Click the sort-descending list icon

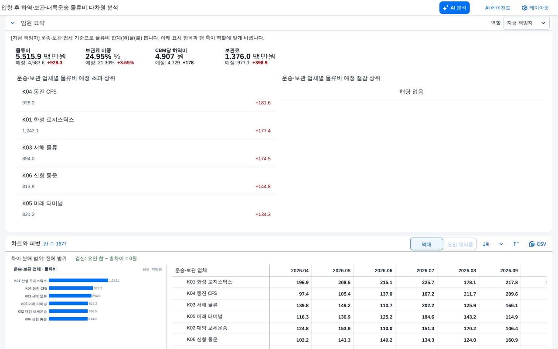pyautogui.click(x=486, y=244)
